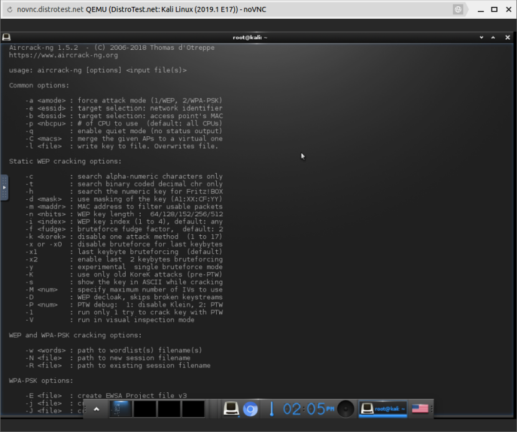Click 'numeric key for Fritz!BOX' line
This screenshot has height=432, width=517.
[x=124, y=192]
